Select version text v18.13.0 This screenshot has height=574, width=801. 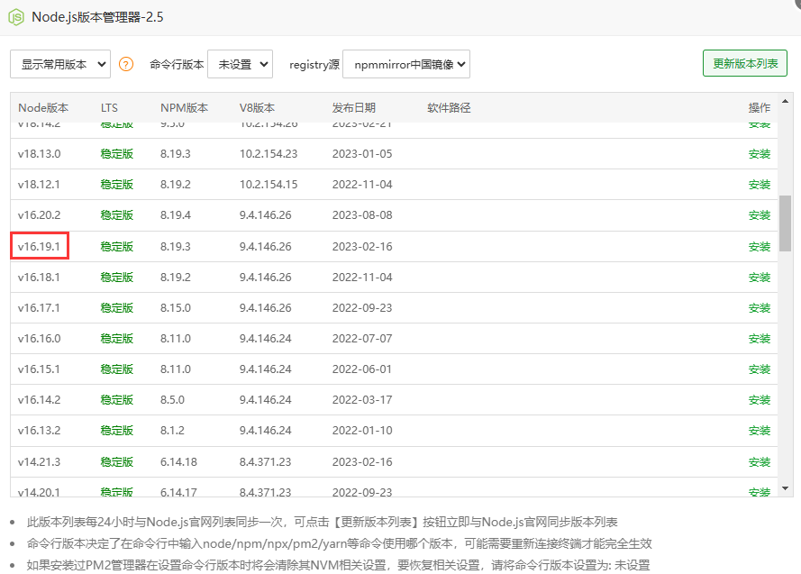(40, 154)
